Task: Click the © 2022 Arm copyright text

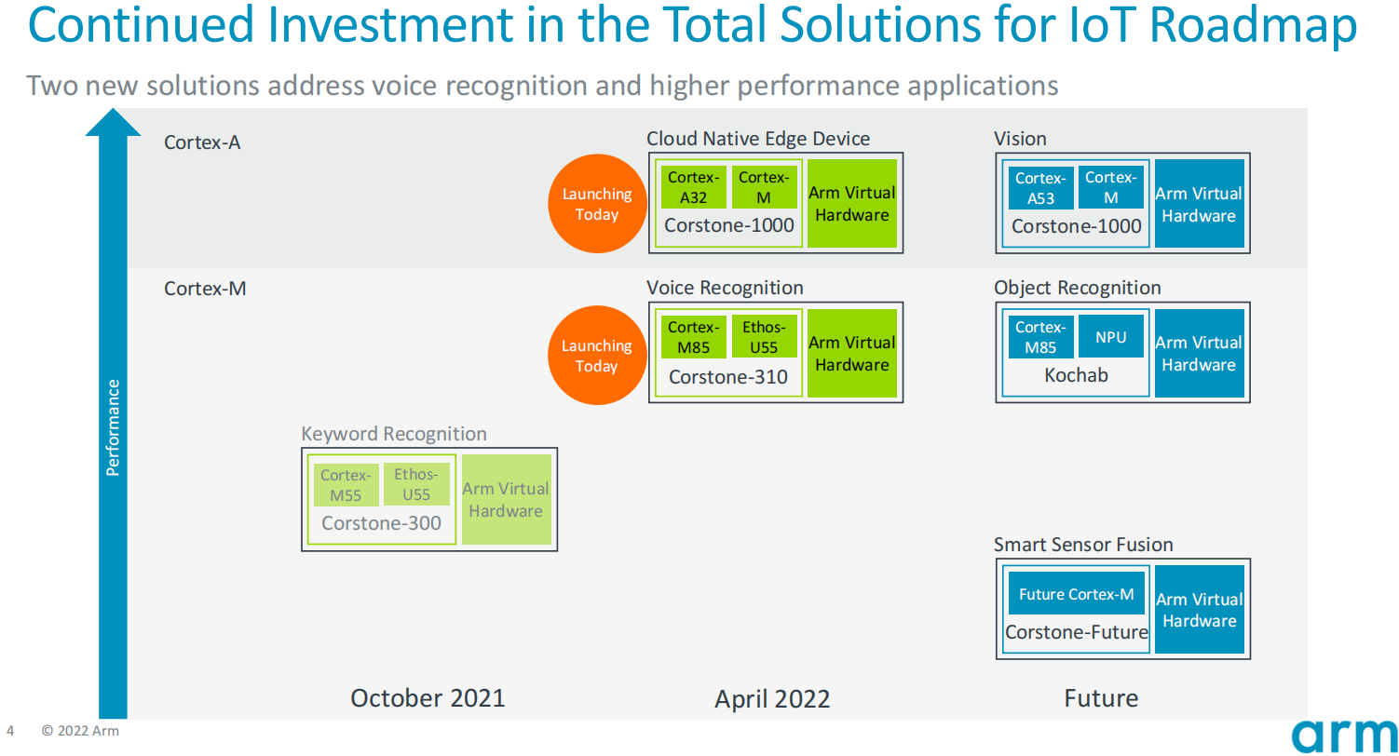Action: 81,731
